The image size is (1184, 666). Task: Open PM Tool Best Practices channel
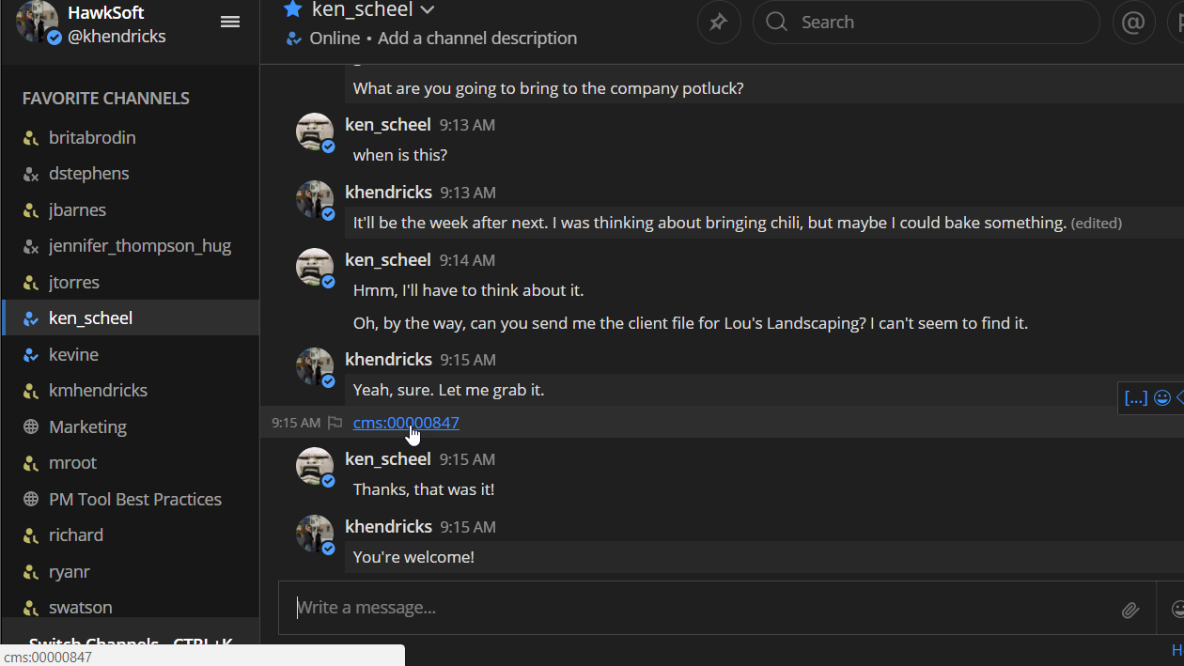[135, 499]
